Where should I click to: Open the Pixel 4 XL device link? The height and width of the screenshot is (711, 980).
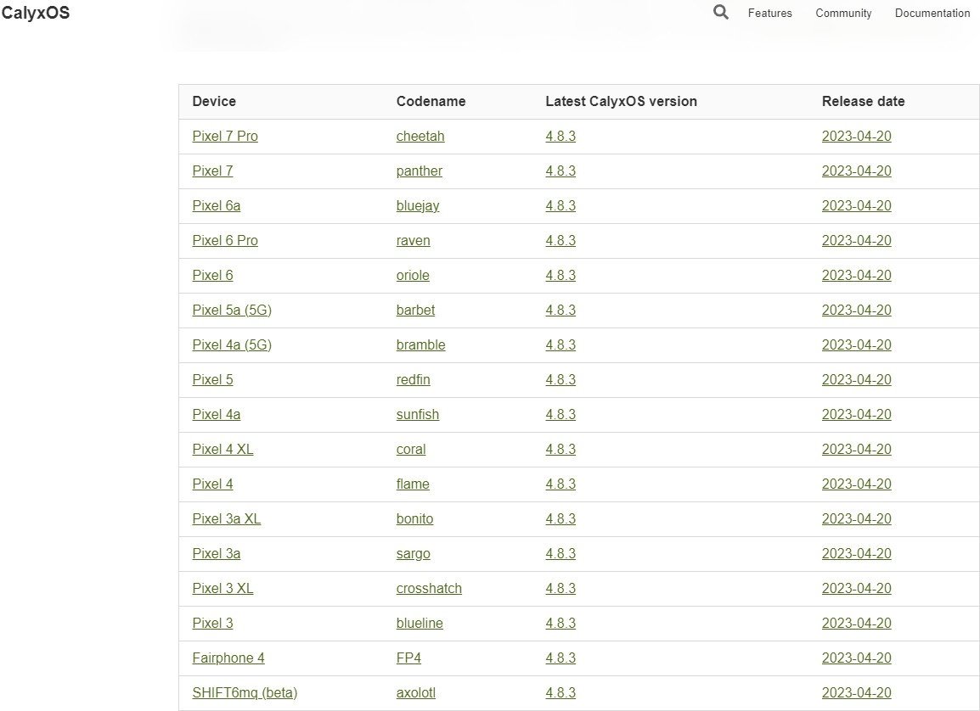pos(222,450)
